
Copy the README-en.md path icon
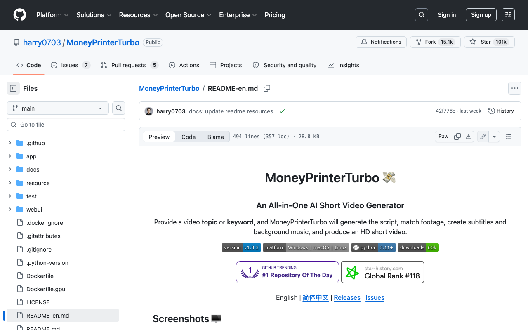click(267, 88)
